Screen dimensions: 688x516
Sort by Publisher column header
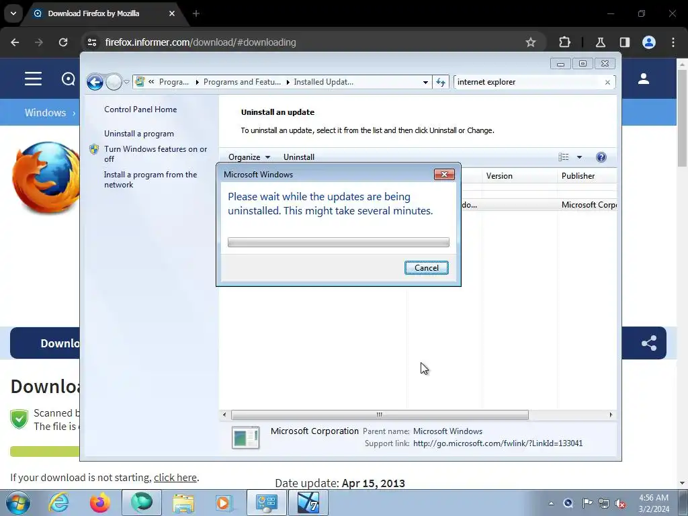coord(587,176)
